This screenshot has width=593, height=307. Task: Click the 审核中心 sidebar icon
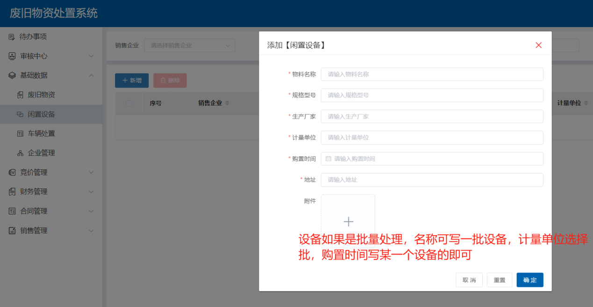[x=12, y=56]
